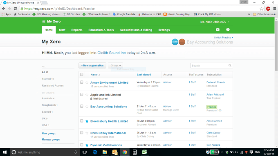Reload the page with refresh icon

click(x=15, y=9)
